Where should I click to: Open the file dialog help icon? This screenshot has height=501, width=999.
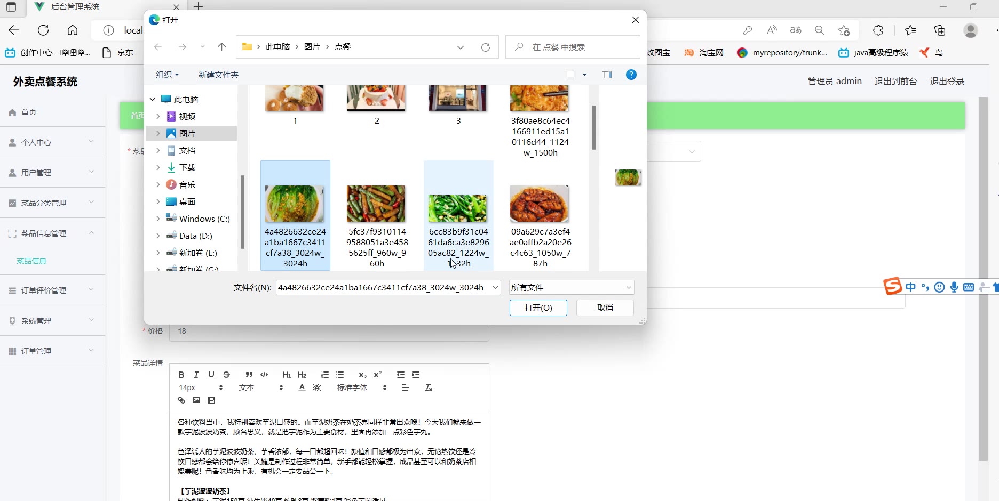631,75
